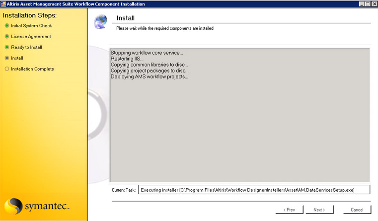Click the globe installer icon beside Install
The height and width of the screenshot is (221, 378).
pos(101,21)
